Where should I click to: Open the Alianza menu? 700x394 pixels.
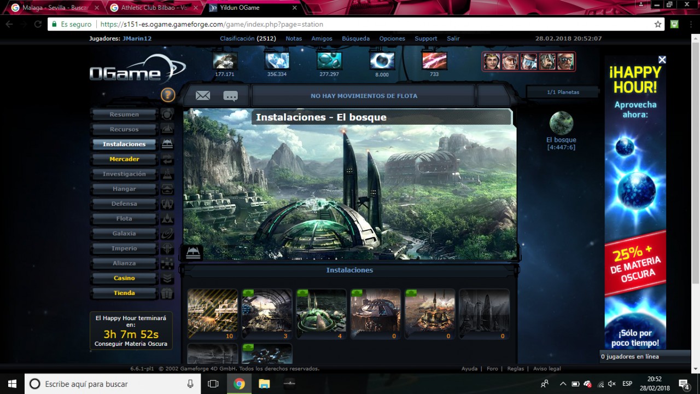coord(124,263)
